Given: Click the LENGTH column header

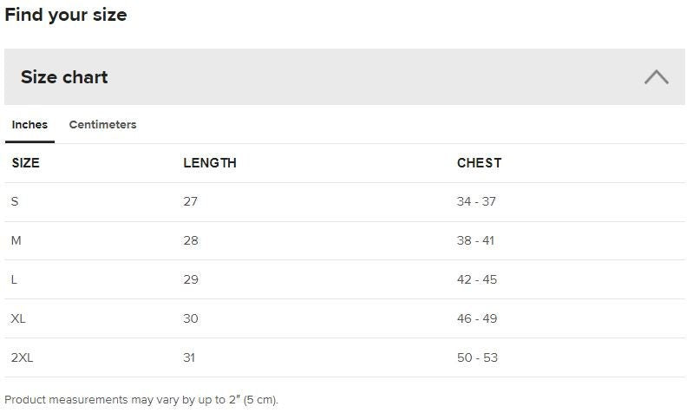Looking at the screenshot, I should [210, 163].
